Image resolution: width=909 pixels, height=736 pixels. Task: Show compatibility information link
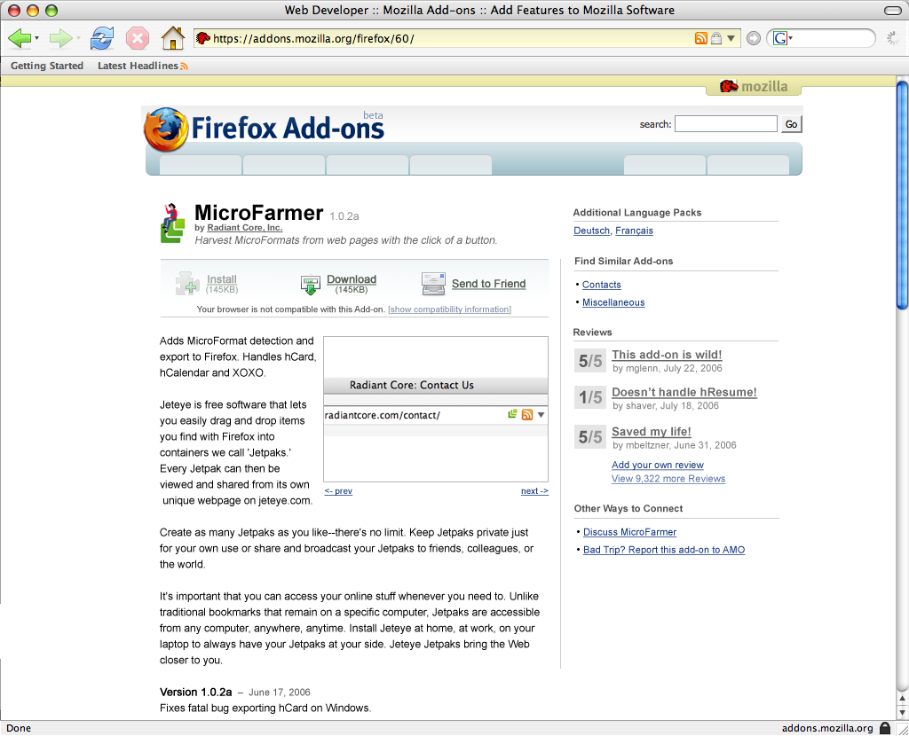coord(449,309)
